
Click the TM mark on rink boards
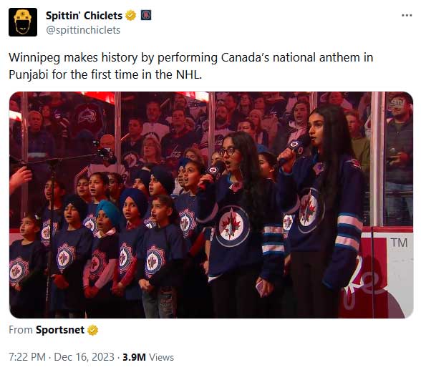click(400, 243)
